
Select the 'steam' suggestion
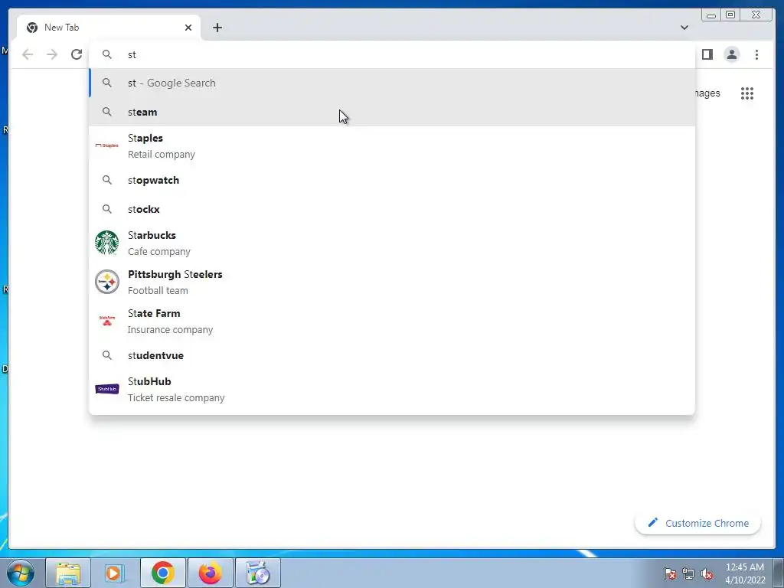pos(392,112)
